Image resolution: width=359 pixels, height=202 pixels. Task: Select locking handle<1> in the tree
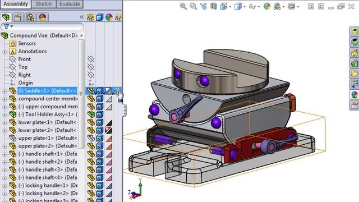click(x=48, y=185)
